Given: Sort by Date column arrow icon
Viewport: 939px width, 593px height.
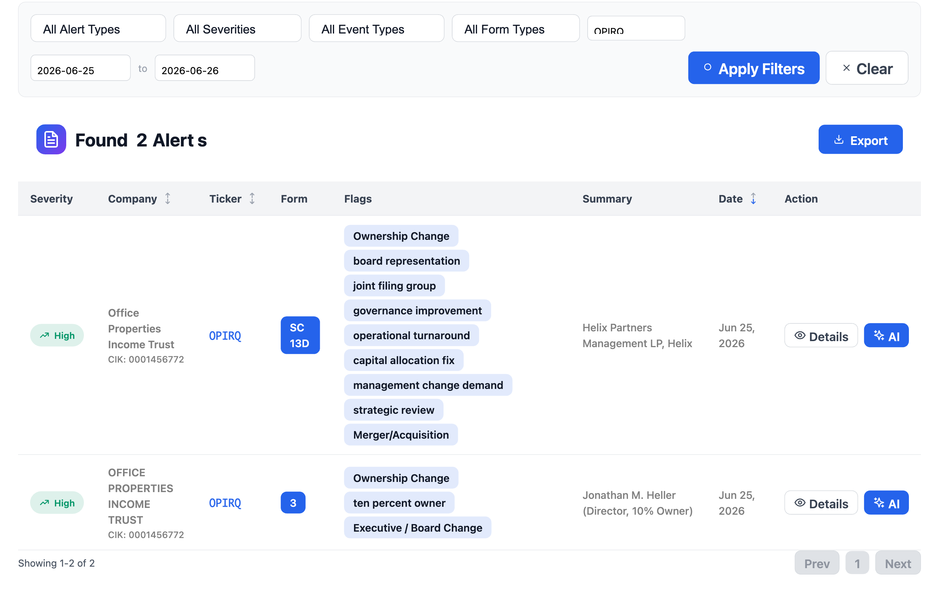Looking at the screenshot, I should 754,199.
